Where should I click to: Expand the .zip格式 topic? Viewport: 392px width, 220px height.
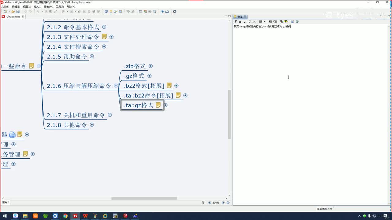tap(151, 66)
